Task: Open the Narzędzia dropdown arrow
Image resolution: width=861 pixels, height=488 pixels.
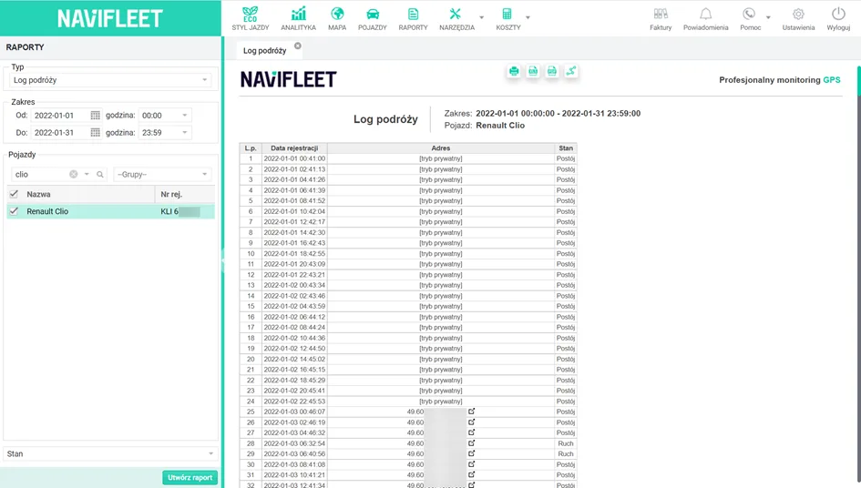Action: pyautogui.click(x=482, y=17)
